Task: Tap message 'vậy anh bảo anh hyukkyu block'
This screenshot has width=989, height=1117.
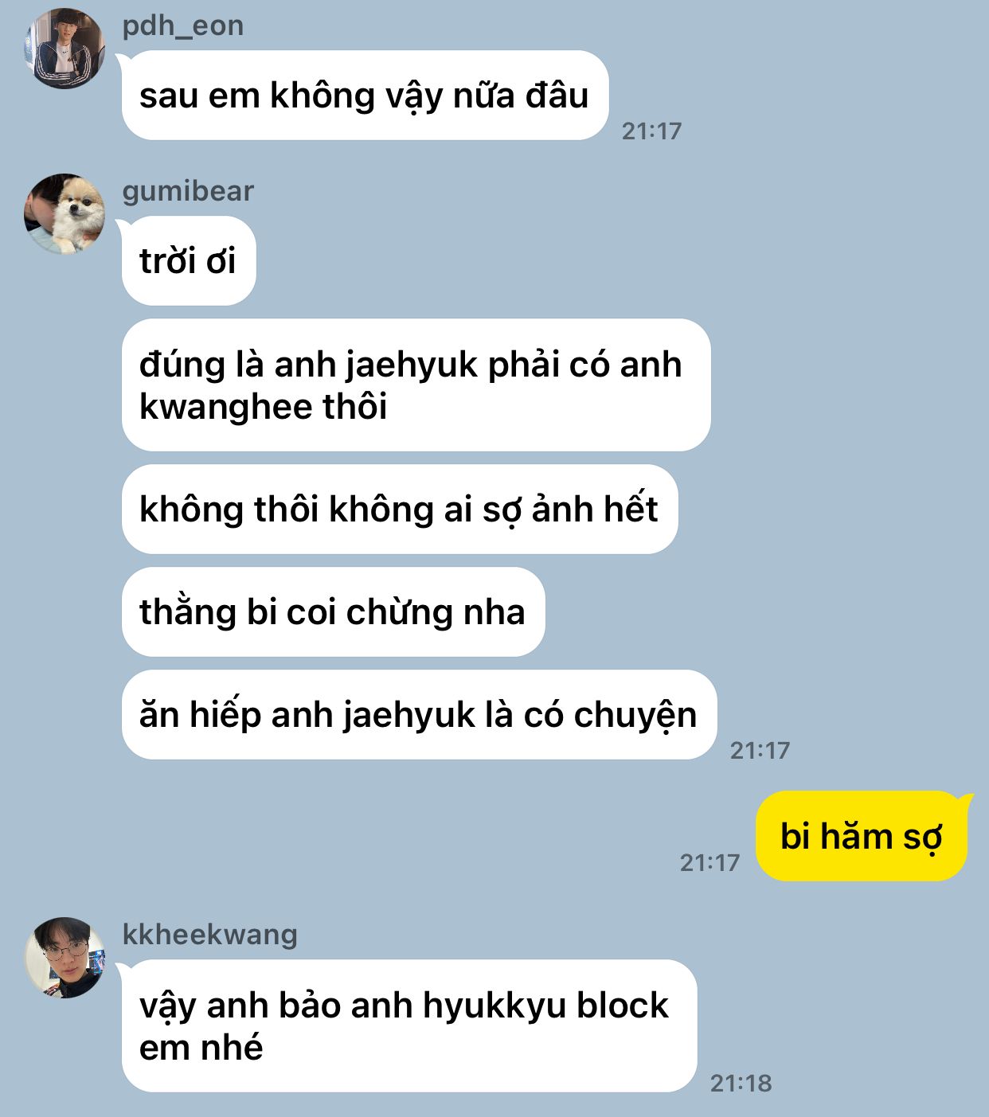Action: point(409,1026)
